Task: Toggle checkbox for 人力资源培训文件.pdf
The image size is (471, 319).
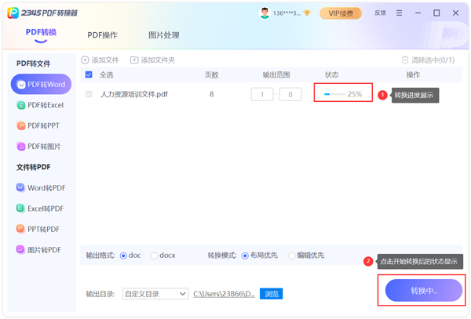Action: click(x=89, y=94)
